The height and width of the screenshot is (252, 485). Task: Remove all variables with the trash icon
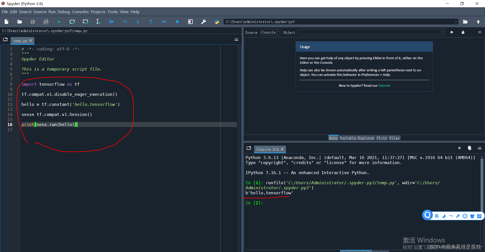click(470, 148)
